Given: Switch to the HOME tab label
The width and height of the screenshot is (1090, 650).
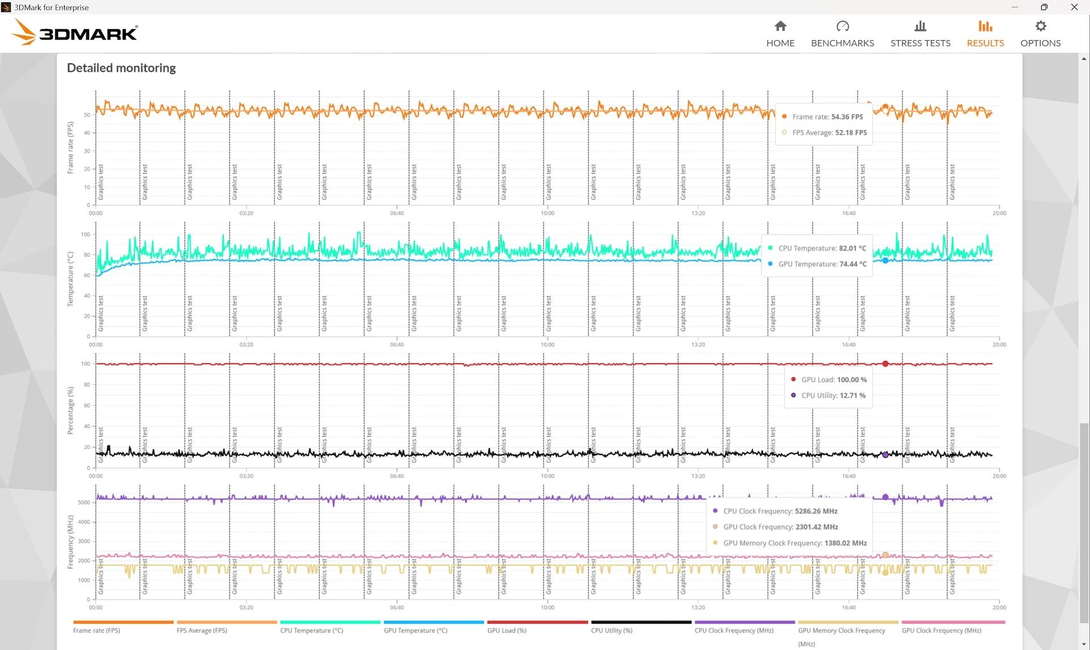Looking at the screenshot, I should (781, 43).
